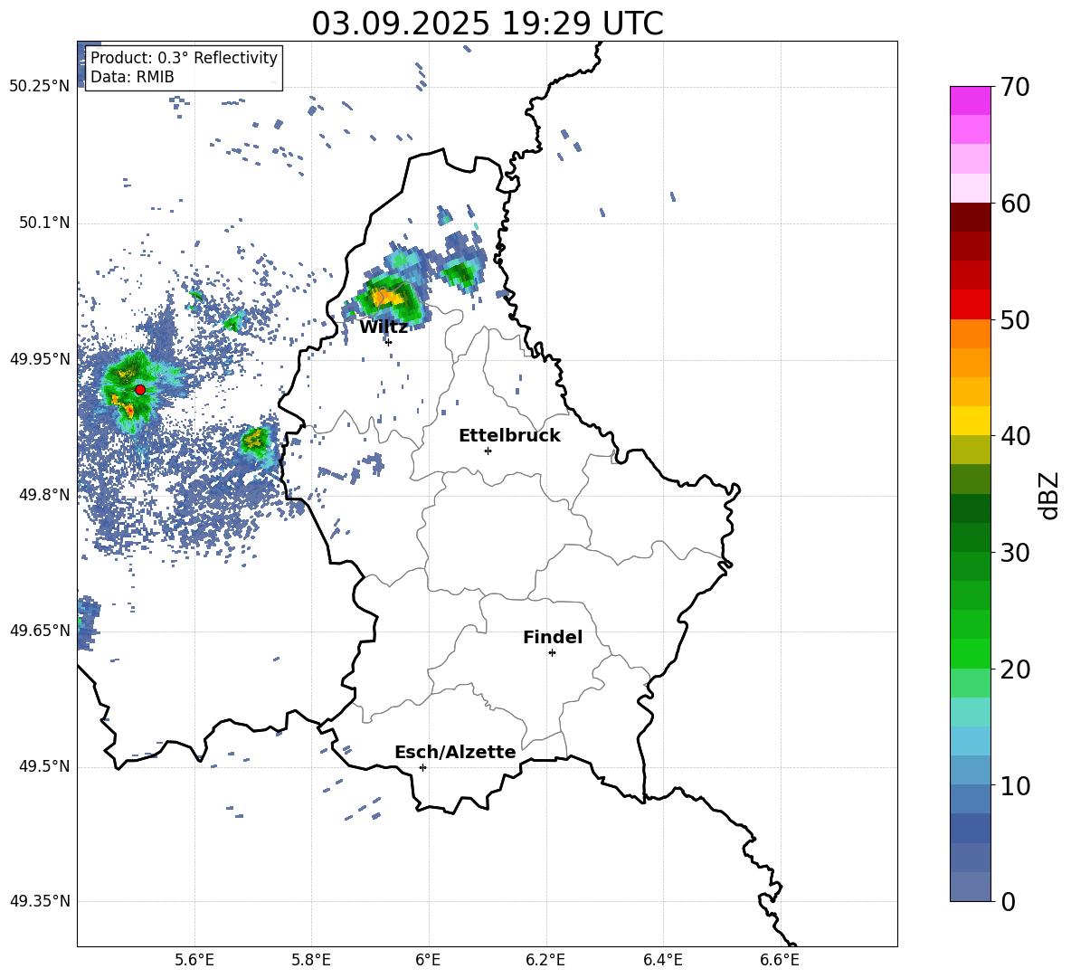This screenshot has width=1071, height=978.
Task: Click the Esch/Alzette station label
Action: click(455, 752)
